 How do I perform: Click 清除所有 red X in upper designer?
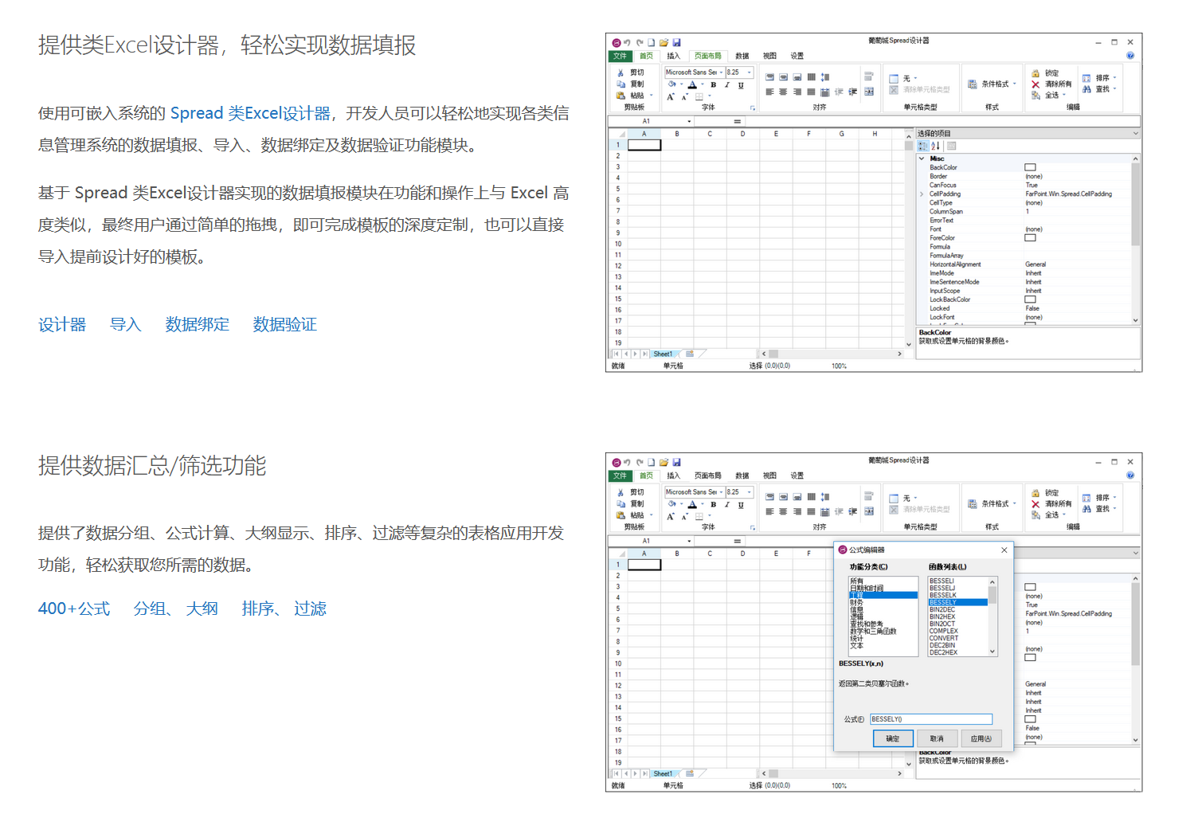tap(1036, 84)
